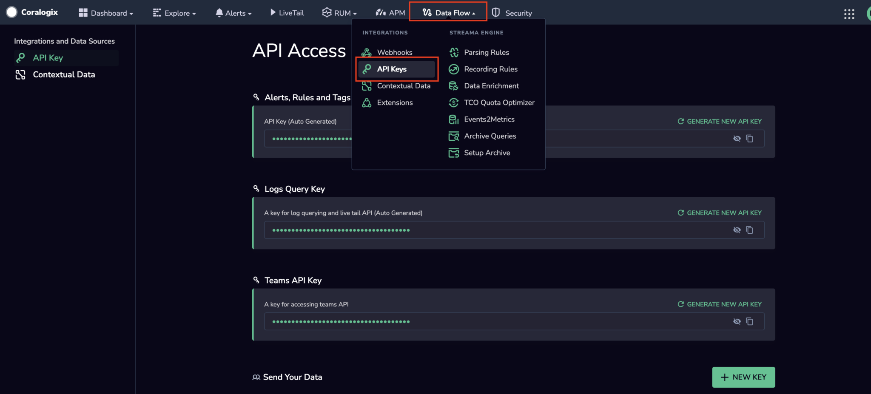Viewport: 871px width, 394px height.
Task: Open the APM page
Action: [390, 13]
